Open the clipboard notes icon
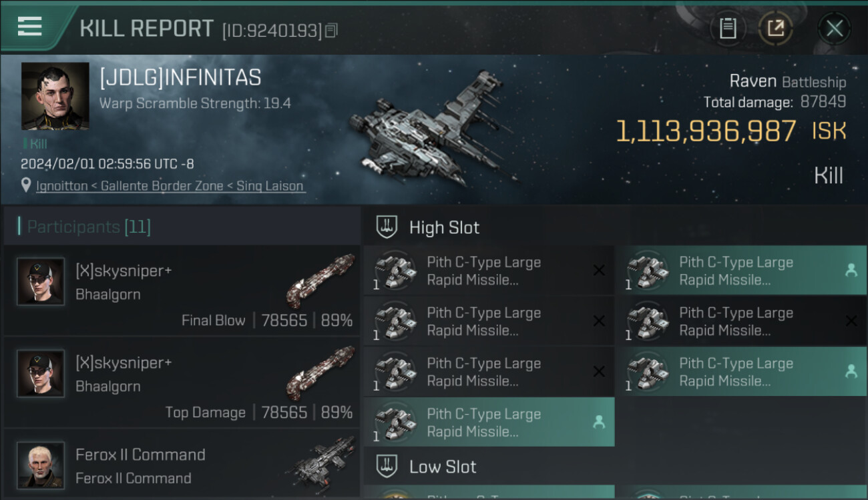This screenshot has height=500, width=868. pos(728,29)
